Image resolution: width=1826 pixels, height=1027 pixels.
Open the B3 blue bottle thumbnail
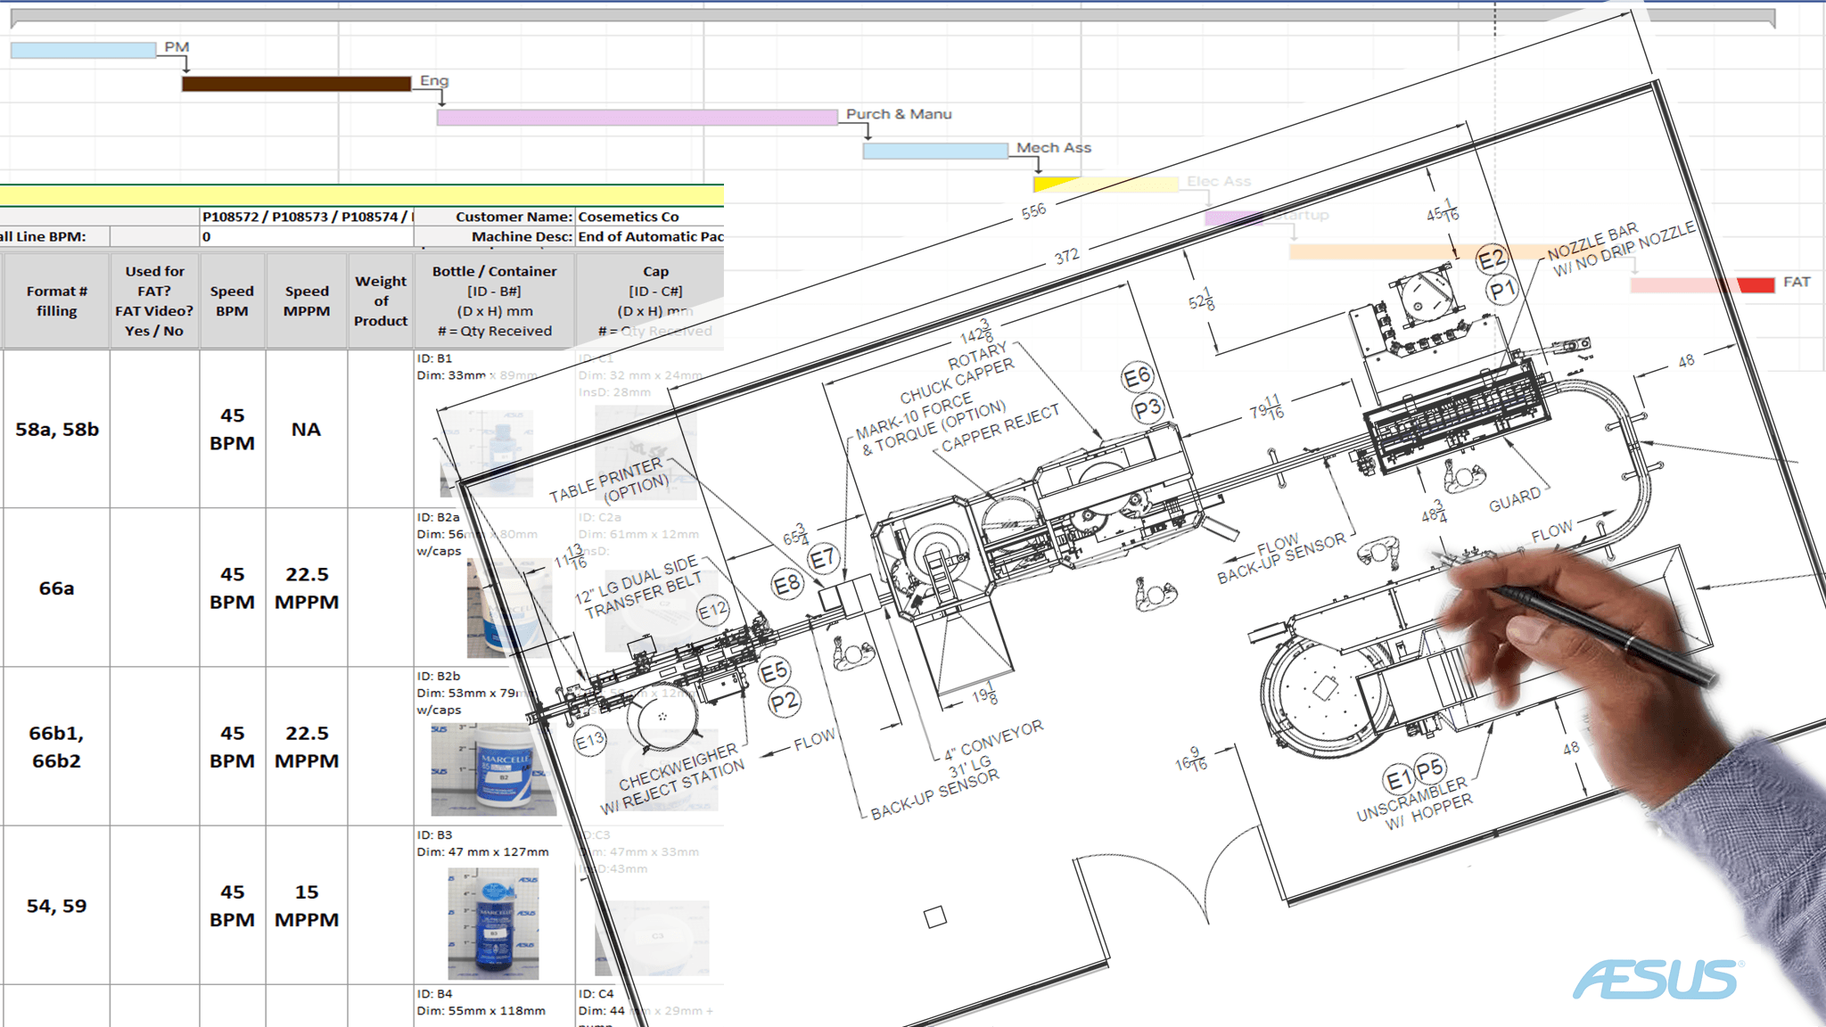493,924
